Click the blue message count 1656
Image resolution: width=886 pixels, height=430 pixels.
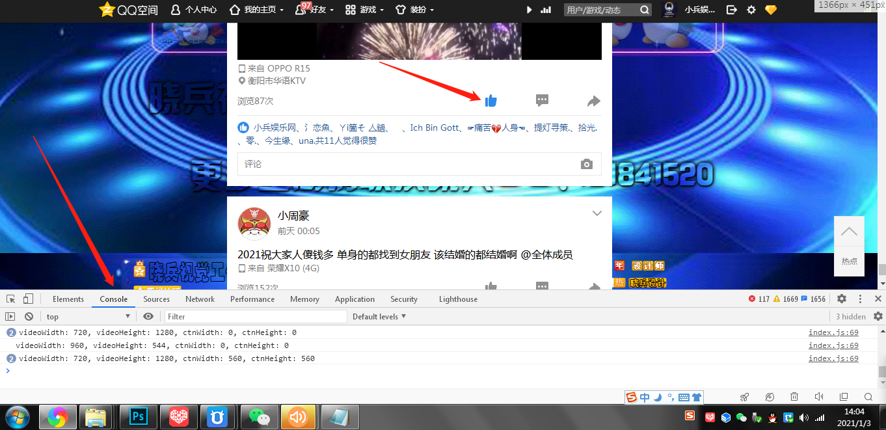pos(813,299)
